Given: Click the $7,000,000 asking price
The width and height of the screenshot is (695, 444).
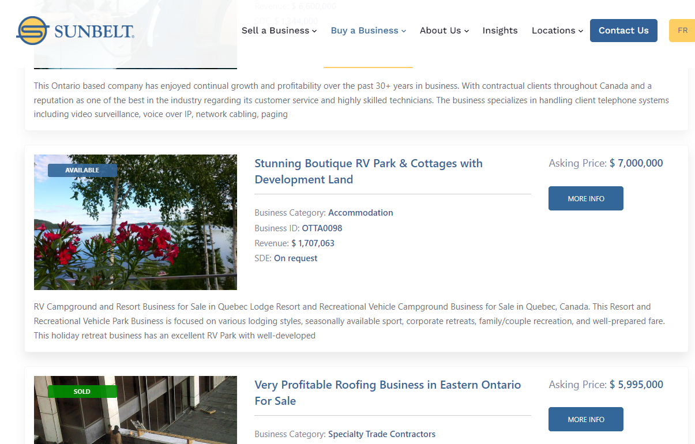Looking at the screenshot, I should [x=636, y=163].
